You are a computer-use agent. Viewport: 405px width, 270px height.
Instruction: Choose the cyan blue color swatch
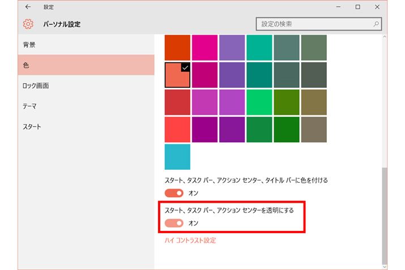point(177,157)
